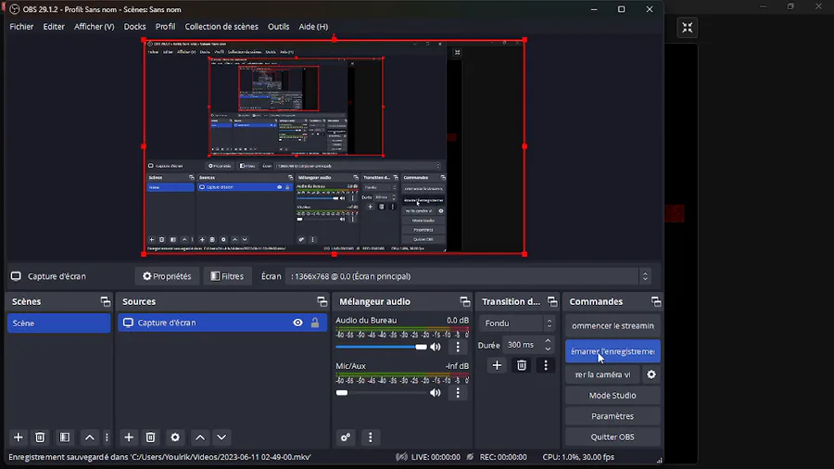Decrease Durée value with down arrow
Image resolution: width=834 pixels, height=469 pixels.
[x=548, y=349]
